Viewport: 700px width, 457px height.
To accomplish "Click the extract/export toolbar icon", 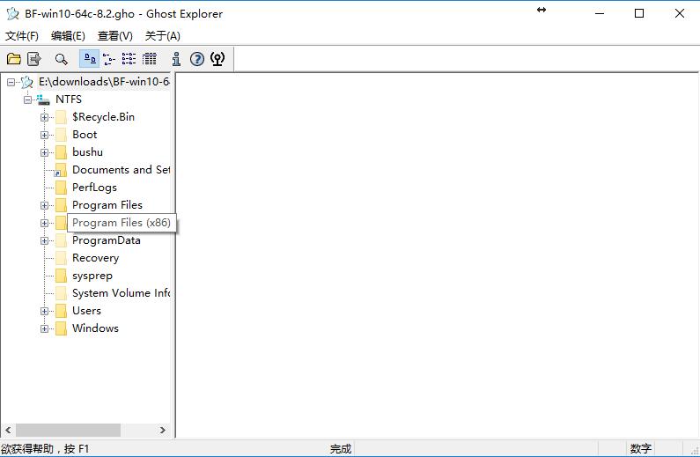I will (x=34, y=59).
